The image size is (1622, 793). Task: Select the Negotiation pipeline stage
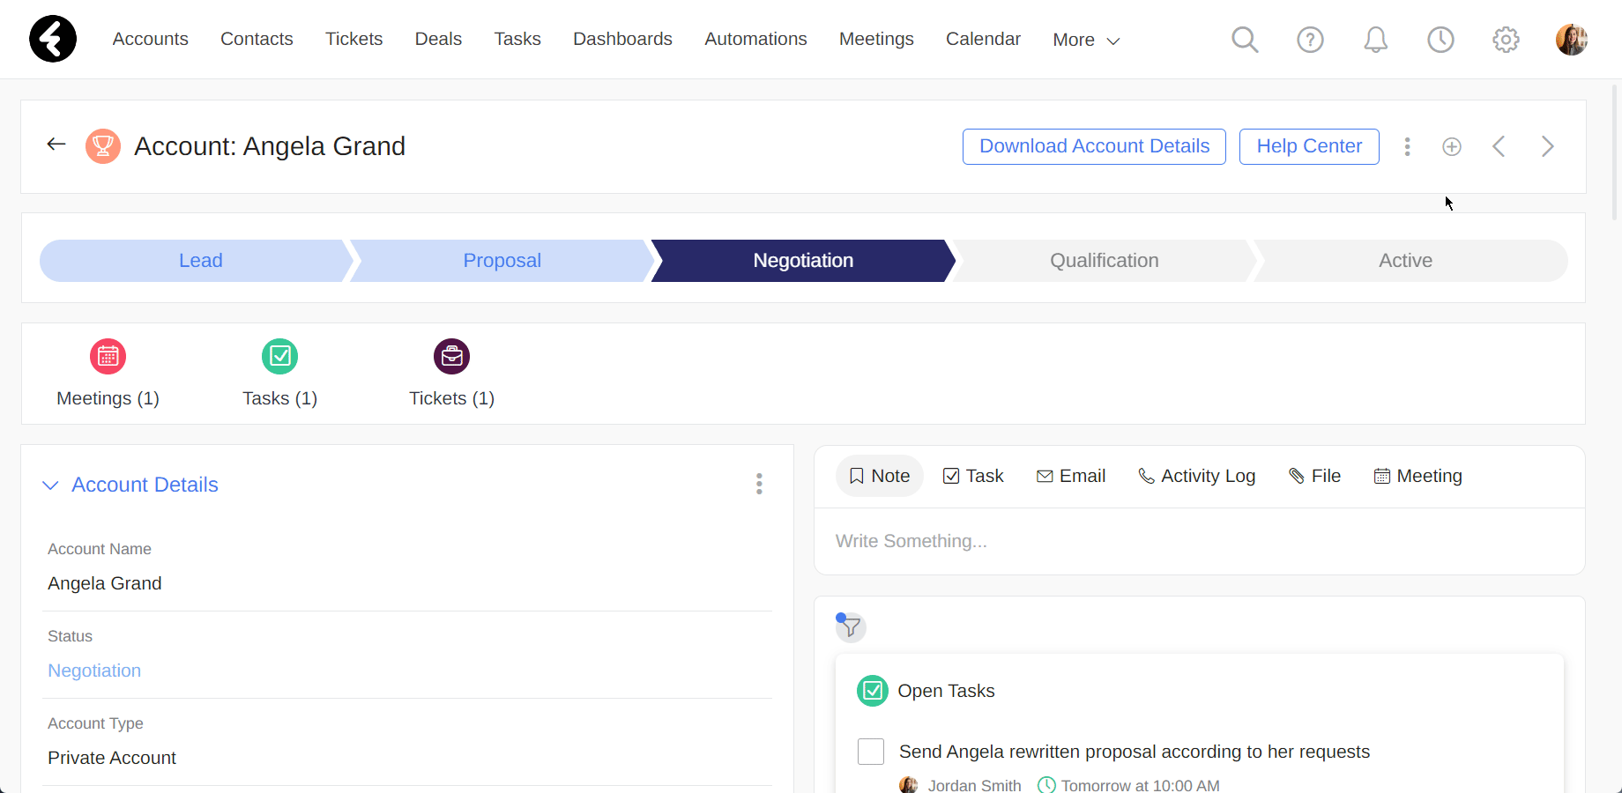click(803, 261)
